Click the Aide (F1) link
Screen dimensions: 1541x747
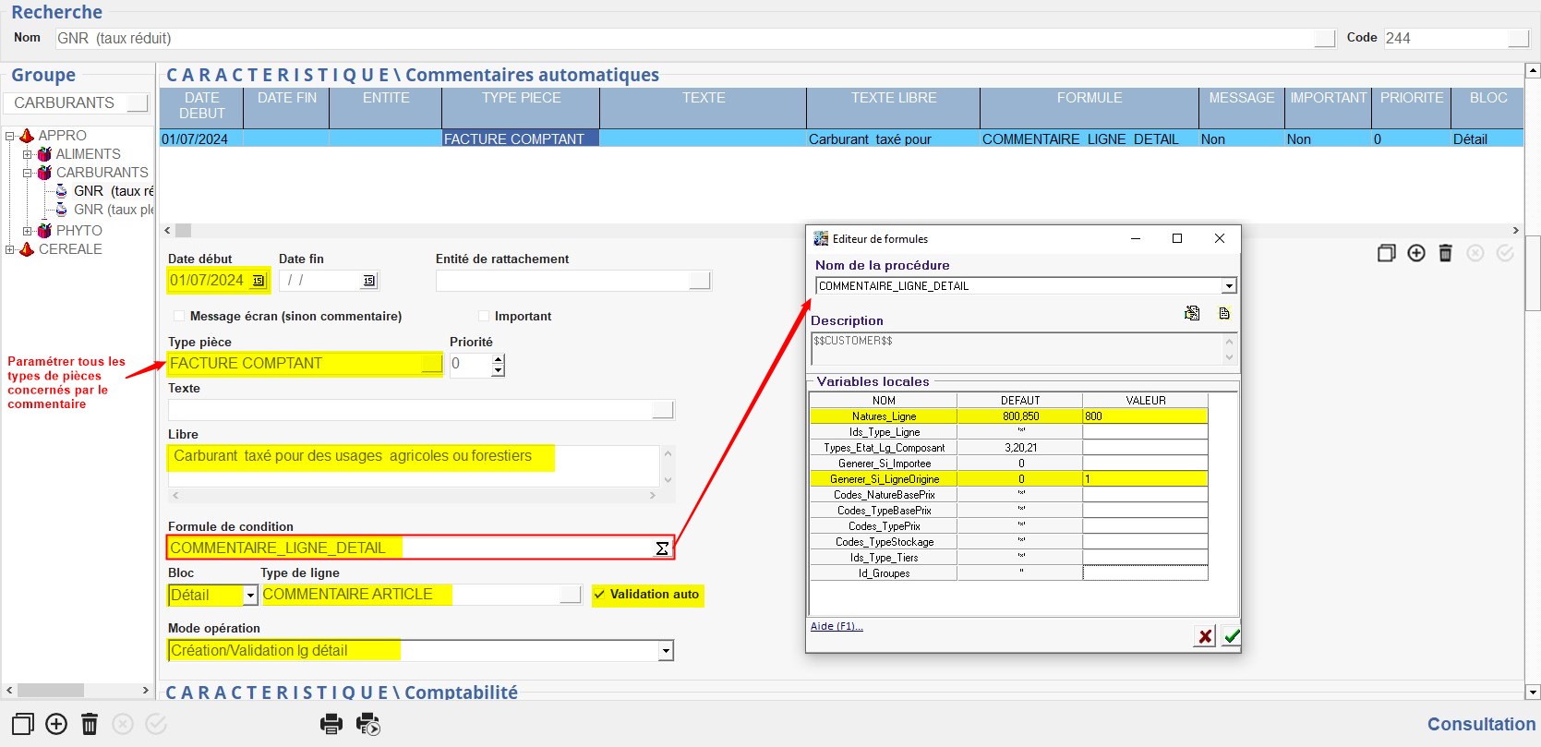tap(837, 626)
